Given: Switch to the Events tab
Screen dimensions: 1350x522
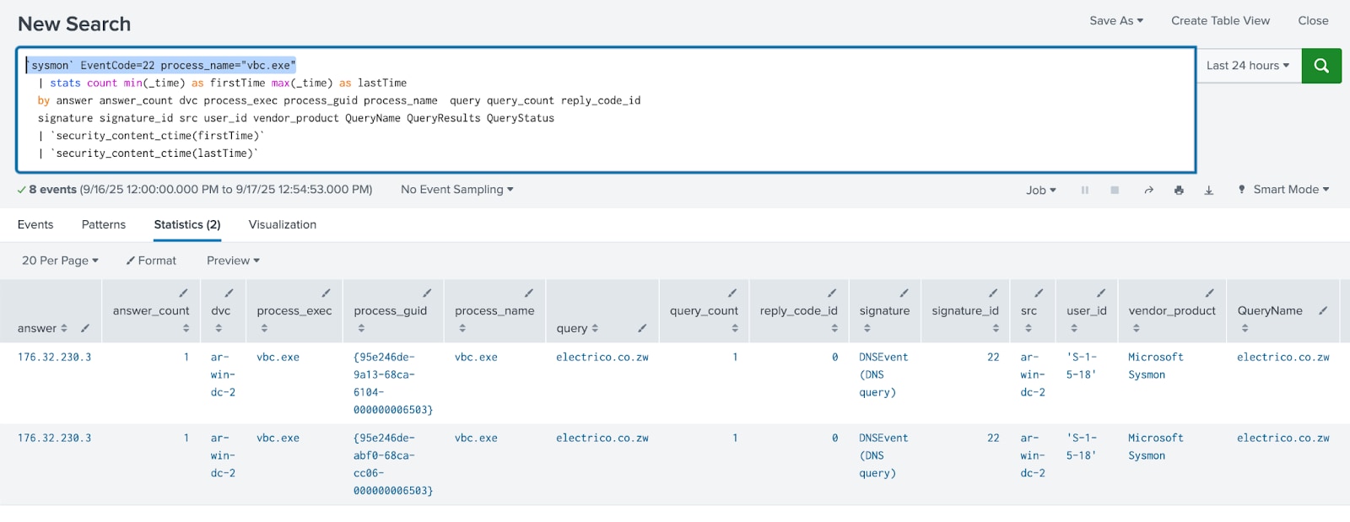Looking at the screenshot, I should pos(35,224).
